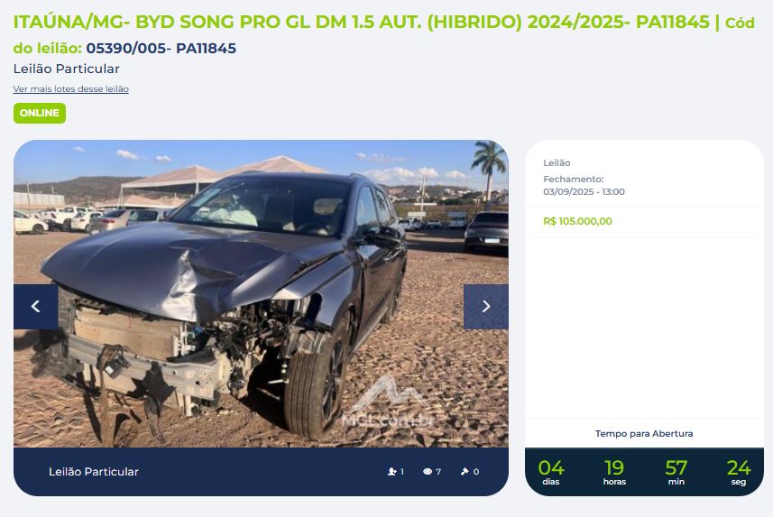
Task: Click the 'Tempo para Abertura' label
Action: pos(644,434)
